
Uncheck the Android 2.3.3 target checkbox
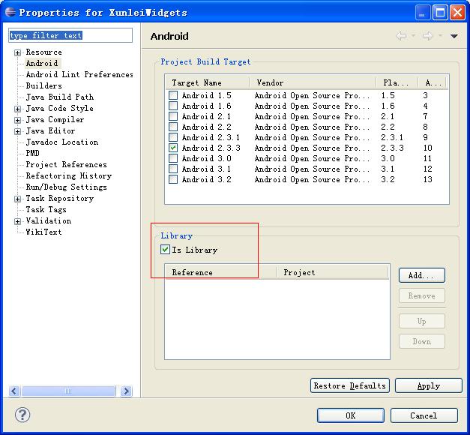tap(173, 148)
